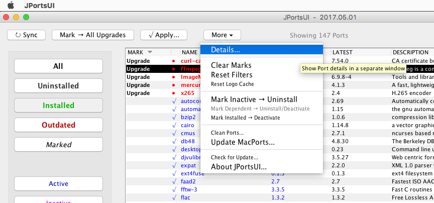The width and height of the screenshot is (434, 203).
Task: Select the flac port name
Action: (185, 198)
